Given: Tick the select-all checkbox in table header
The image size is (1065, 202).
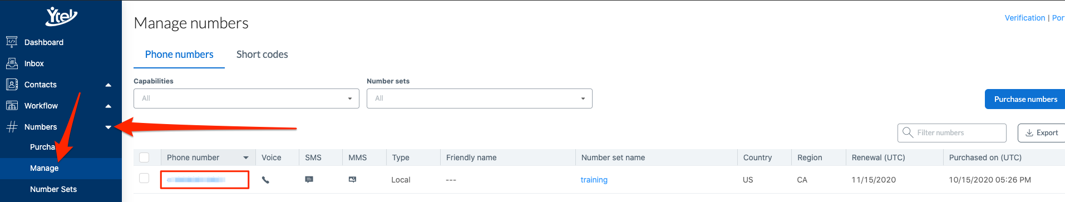Looking at the screenshot, I should point(144,157).
